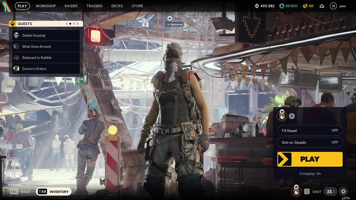Screen dimensions: 356x200
Task: Add a squad member with plus icon
Action: pos(292,116)
